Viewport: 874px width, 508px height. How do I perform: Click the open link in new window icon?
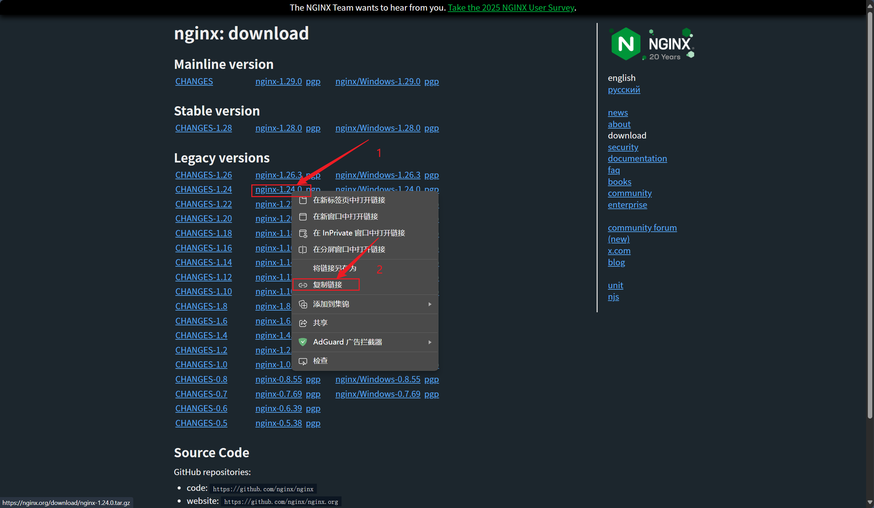click(303, 216)
